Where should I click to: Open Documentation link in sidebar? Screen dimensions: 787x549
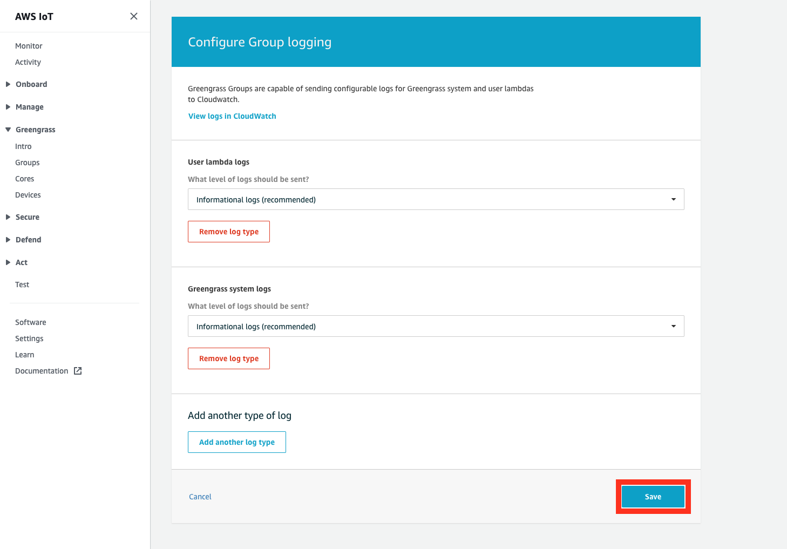(x=42, y=371)
